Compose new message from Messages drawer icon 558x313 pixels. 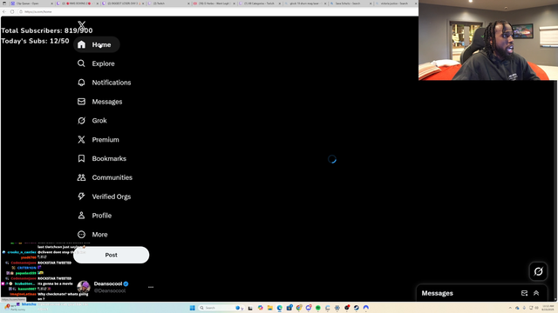pos(524,293)
